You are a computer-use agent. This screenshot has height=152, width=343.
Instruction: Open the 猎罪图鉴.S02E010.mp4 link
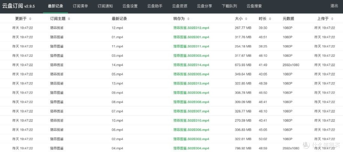click(x=191, y=120)
